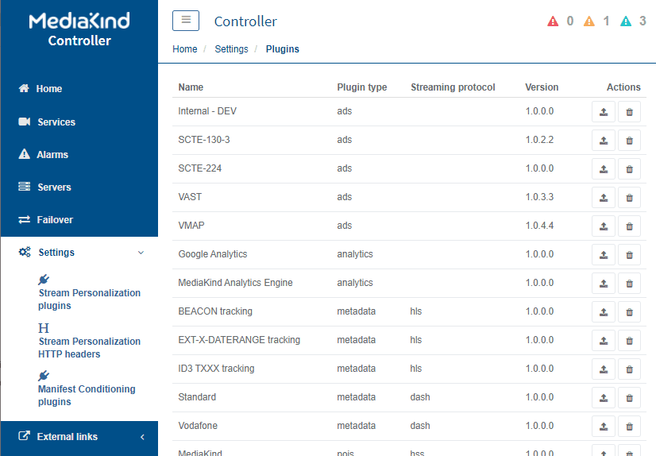
Task: Click upload icon in SCTE-224 row
Action: (x=604, y=169)
